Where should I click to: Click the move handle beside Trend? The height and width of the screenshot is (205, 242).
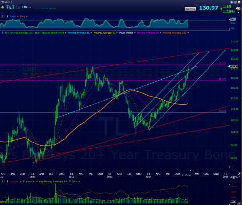7,16
